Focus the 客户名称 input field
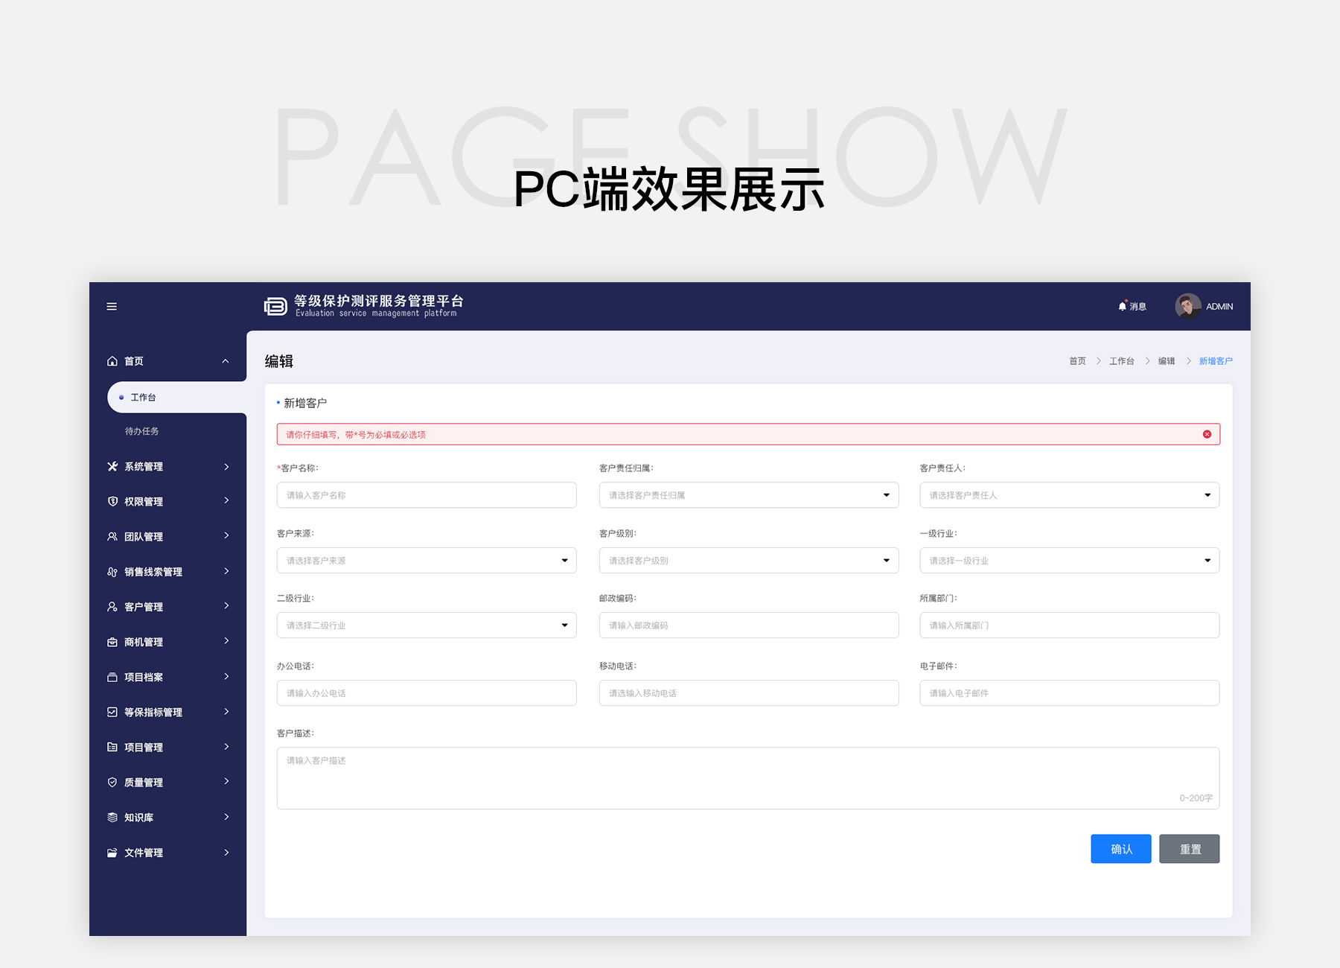 [x=426, y=495]
